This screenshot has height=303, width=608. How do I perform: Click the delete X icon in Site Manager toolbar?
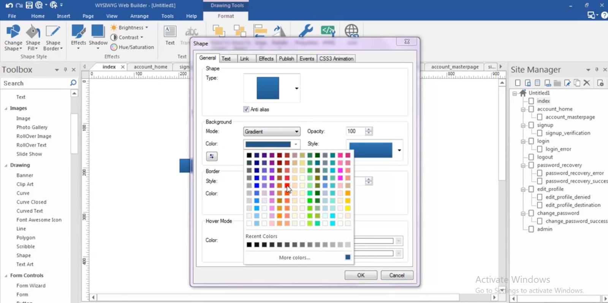(587, 83)
